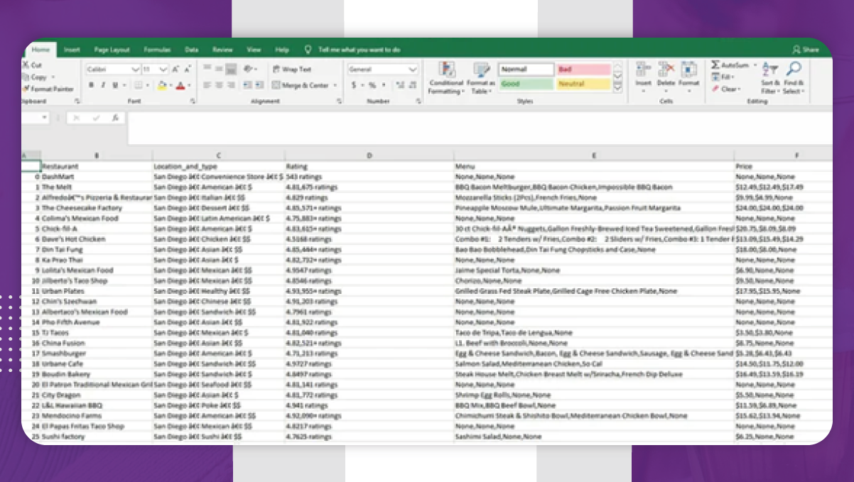Open the number format dropdown (General)

413,70
